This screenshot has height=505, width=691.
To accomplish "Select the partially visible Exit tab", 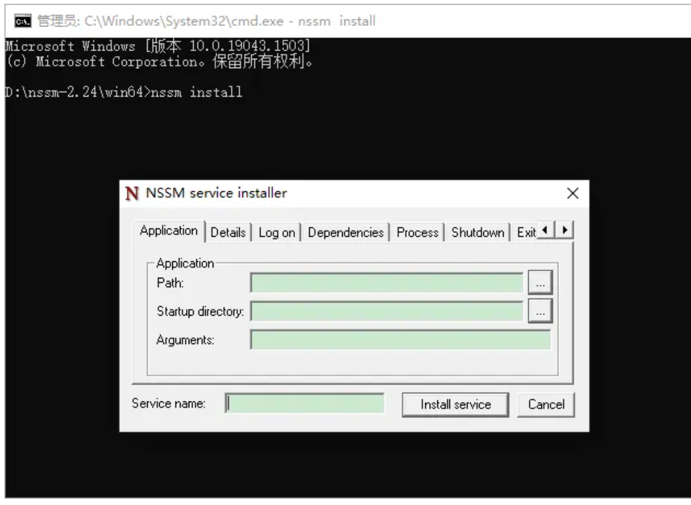I will [x=524, y=232].
